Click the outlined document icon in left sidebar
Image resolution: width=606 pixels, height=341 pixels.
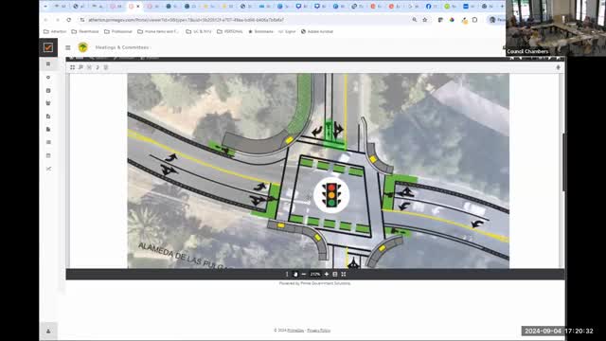[x=48, y=116]
